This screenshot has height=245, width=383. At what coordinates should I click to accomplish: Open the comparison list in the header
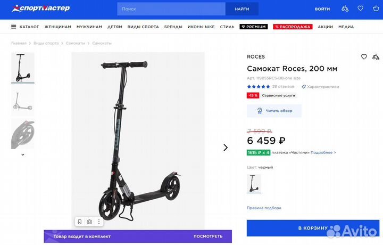tap(345, 9)
